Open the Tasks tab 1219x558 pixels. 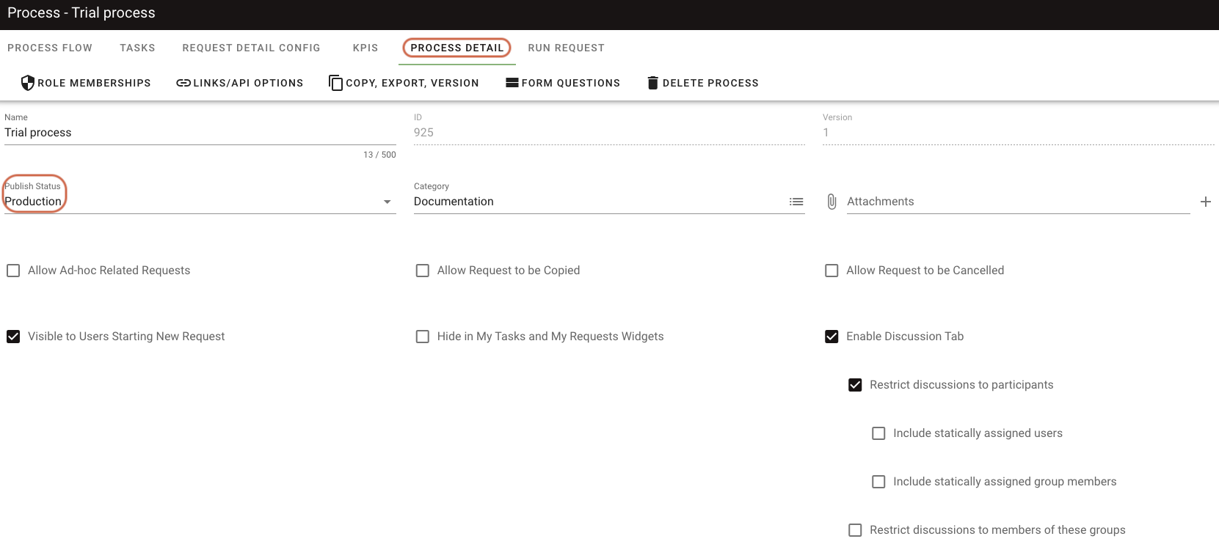point(138,48)
